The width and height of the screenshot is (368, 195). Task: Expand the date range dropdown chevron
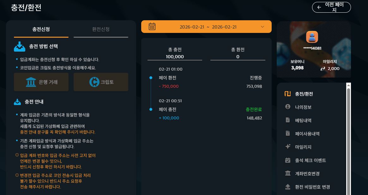pos(262,27)
